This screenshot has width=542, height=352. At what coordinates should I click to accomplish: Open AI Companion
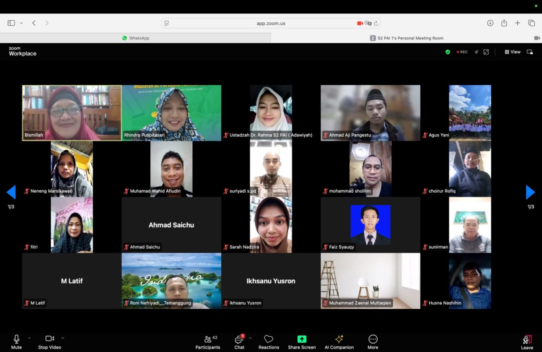point(339,342)
